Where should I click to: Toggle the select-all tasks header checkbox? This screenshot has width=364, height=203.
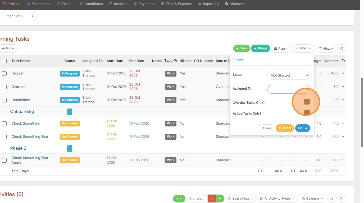4,61
